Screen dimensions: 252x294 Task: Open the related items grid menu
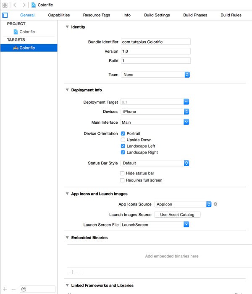click(x=5, y=5)
